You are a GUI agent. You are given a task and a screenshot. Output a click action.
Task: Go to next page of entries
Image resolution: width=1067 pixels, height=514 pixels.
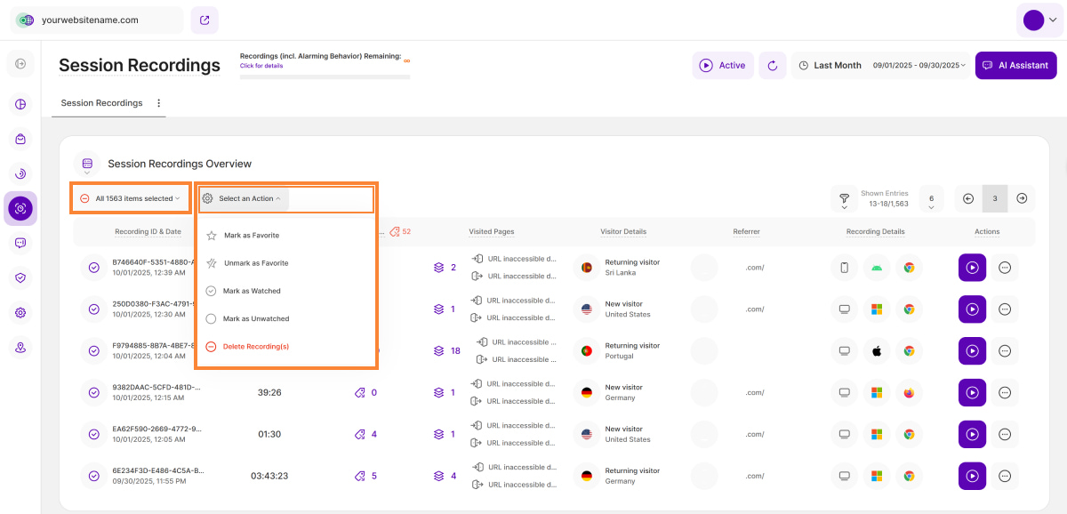coord(1022,198)
